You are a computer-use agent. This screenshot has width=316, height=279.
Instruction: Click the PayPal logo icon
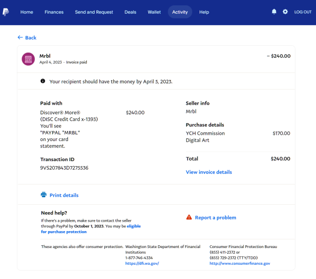click(x=6, y=12)
